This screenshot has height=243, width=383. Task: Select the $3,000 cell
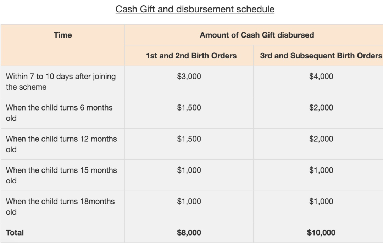pyautogui.click(x=189, y=77)
